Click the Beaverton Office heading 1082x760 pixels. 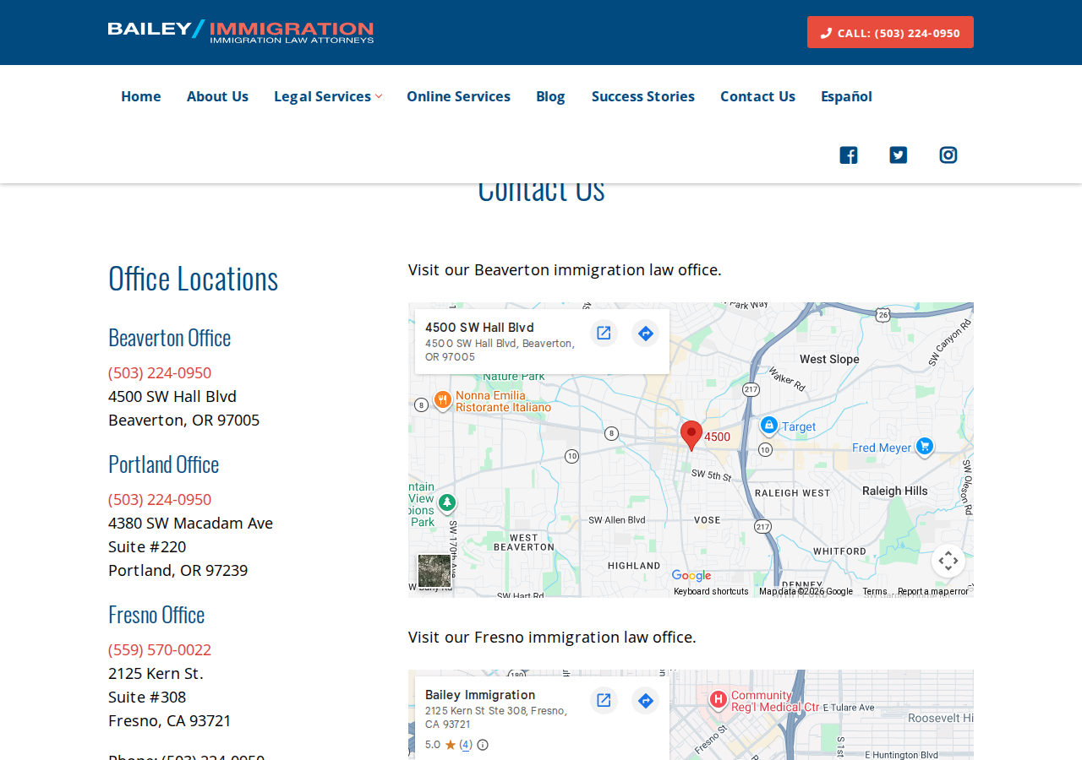[170, 337]
